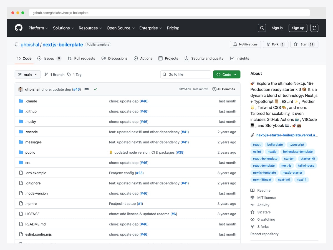Select the next-intl topic tag

(x=284, y=179)
